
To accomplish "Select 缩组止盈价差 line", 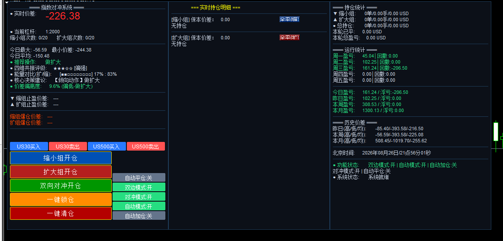I will click(34, 98).
